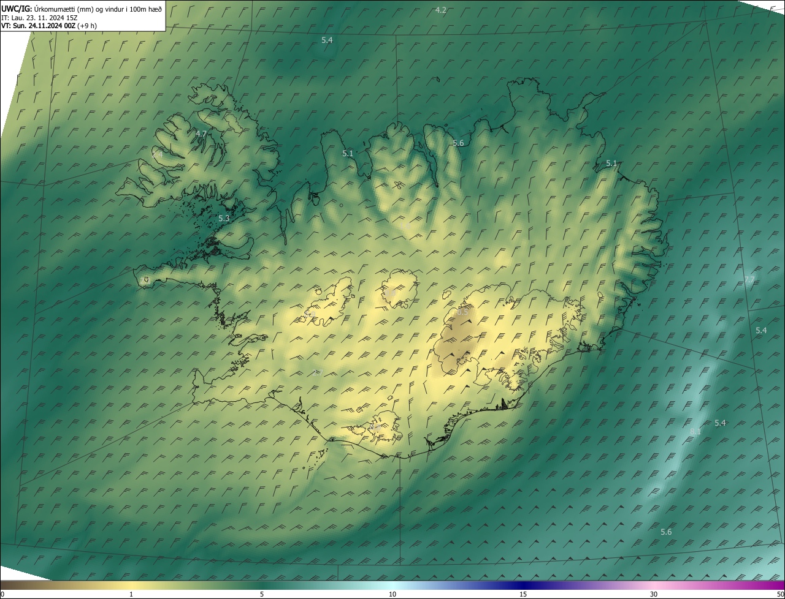Select the initial time line "IT: Lau. 23. 11. 2024 15Z"

point(39,18)
